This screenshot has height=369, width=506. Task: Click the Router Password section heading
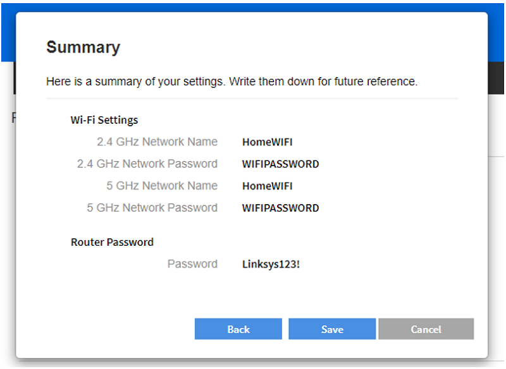(112, 242)
